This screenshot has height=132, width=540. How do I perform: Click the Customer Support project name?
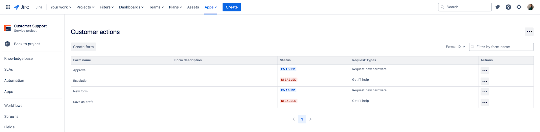(30, 26)
